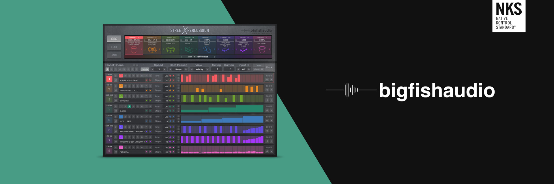Open the Channel 01 Small Drums list menu icon
Image resolution: width=554 pixels, height=184 pixels.
coord(126,40)
